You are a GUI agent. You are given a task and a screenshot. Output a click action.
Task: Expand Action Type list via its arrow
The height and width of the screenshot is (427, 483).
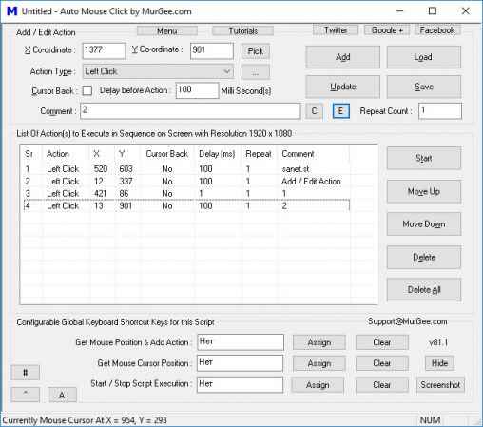tap(226, 71)
